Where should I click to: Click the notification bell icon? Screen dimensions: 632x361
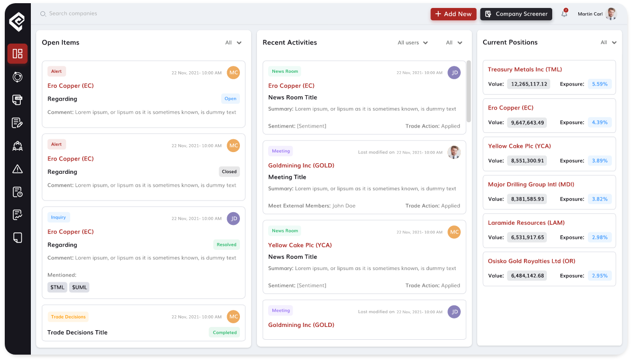click(564, 14)
